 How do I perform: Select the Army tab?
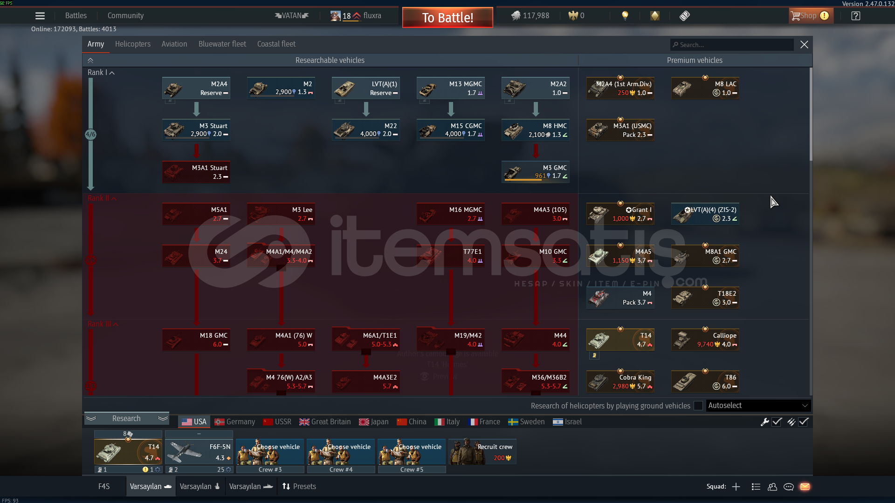pos(96,44)
